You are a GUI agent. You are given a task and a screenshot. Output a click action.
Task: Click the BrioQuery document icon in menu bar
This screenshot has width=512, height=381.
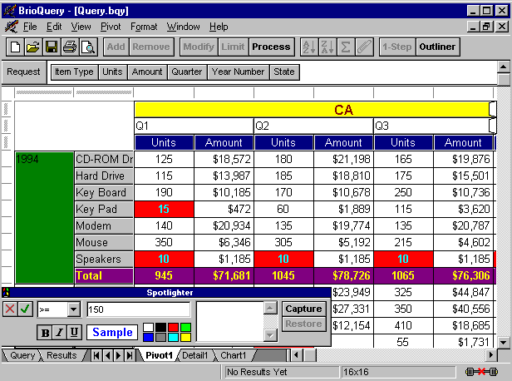[x=11, y=27]
